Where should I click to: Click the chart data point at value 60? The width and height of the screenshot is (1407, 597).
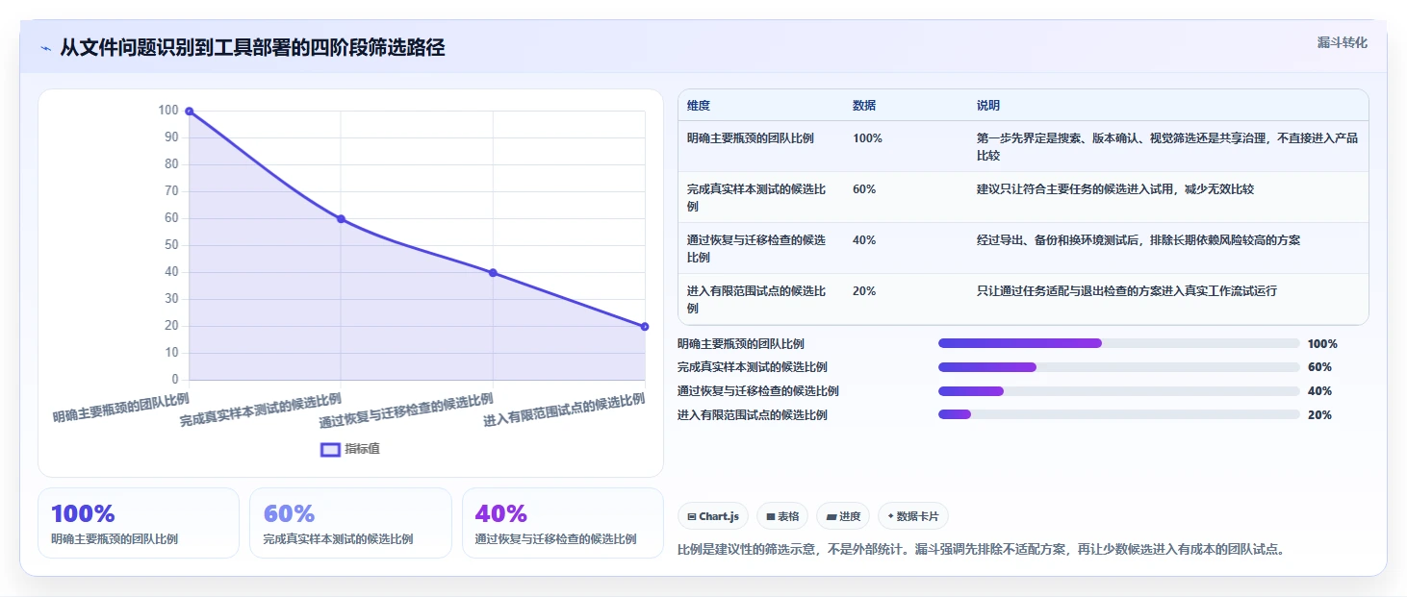[341, 219]
